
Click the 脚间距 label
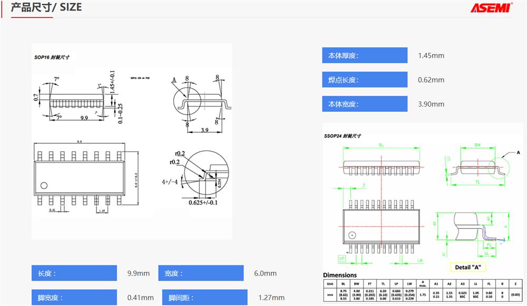204,297
